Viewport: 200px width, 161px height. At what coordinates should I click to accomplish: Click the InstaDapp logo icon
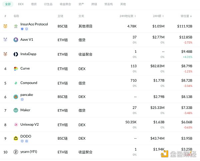click(x=16, y=54)
